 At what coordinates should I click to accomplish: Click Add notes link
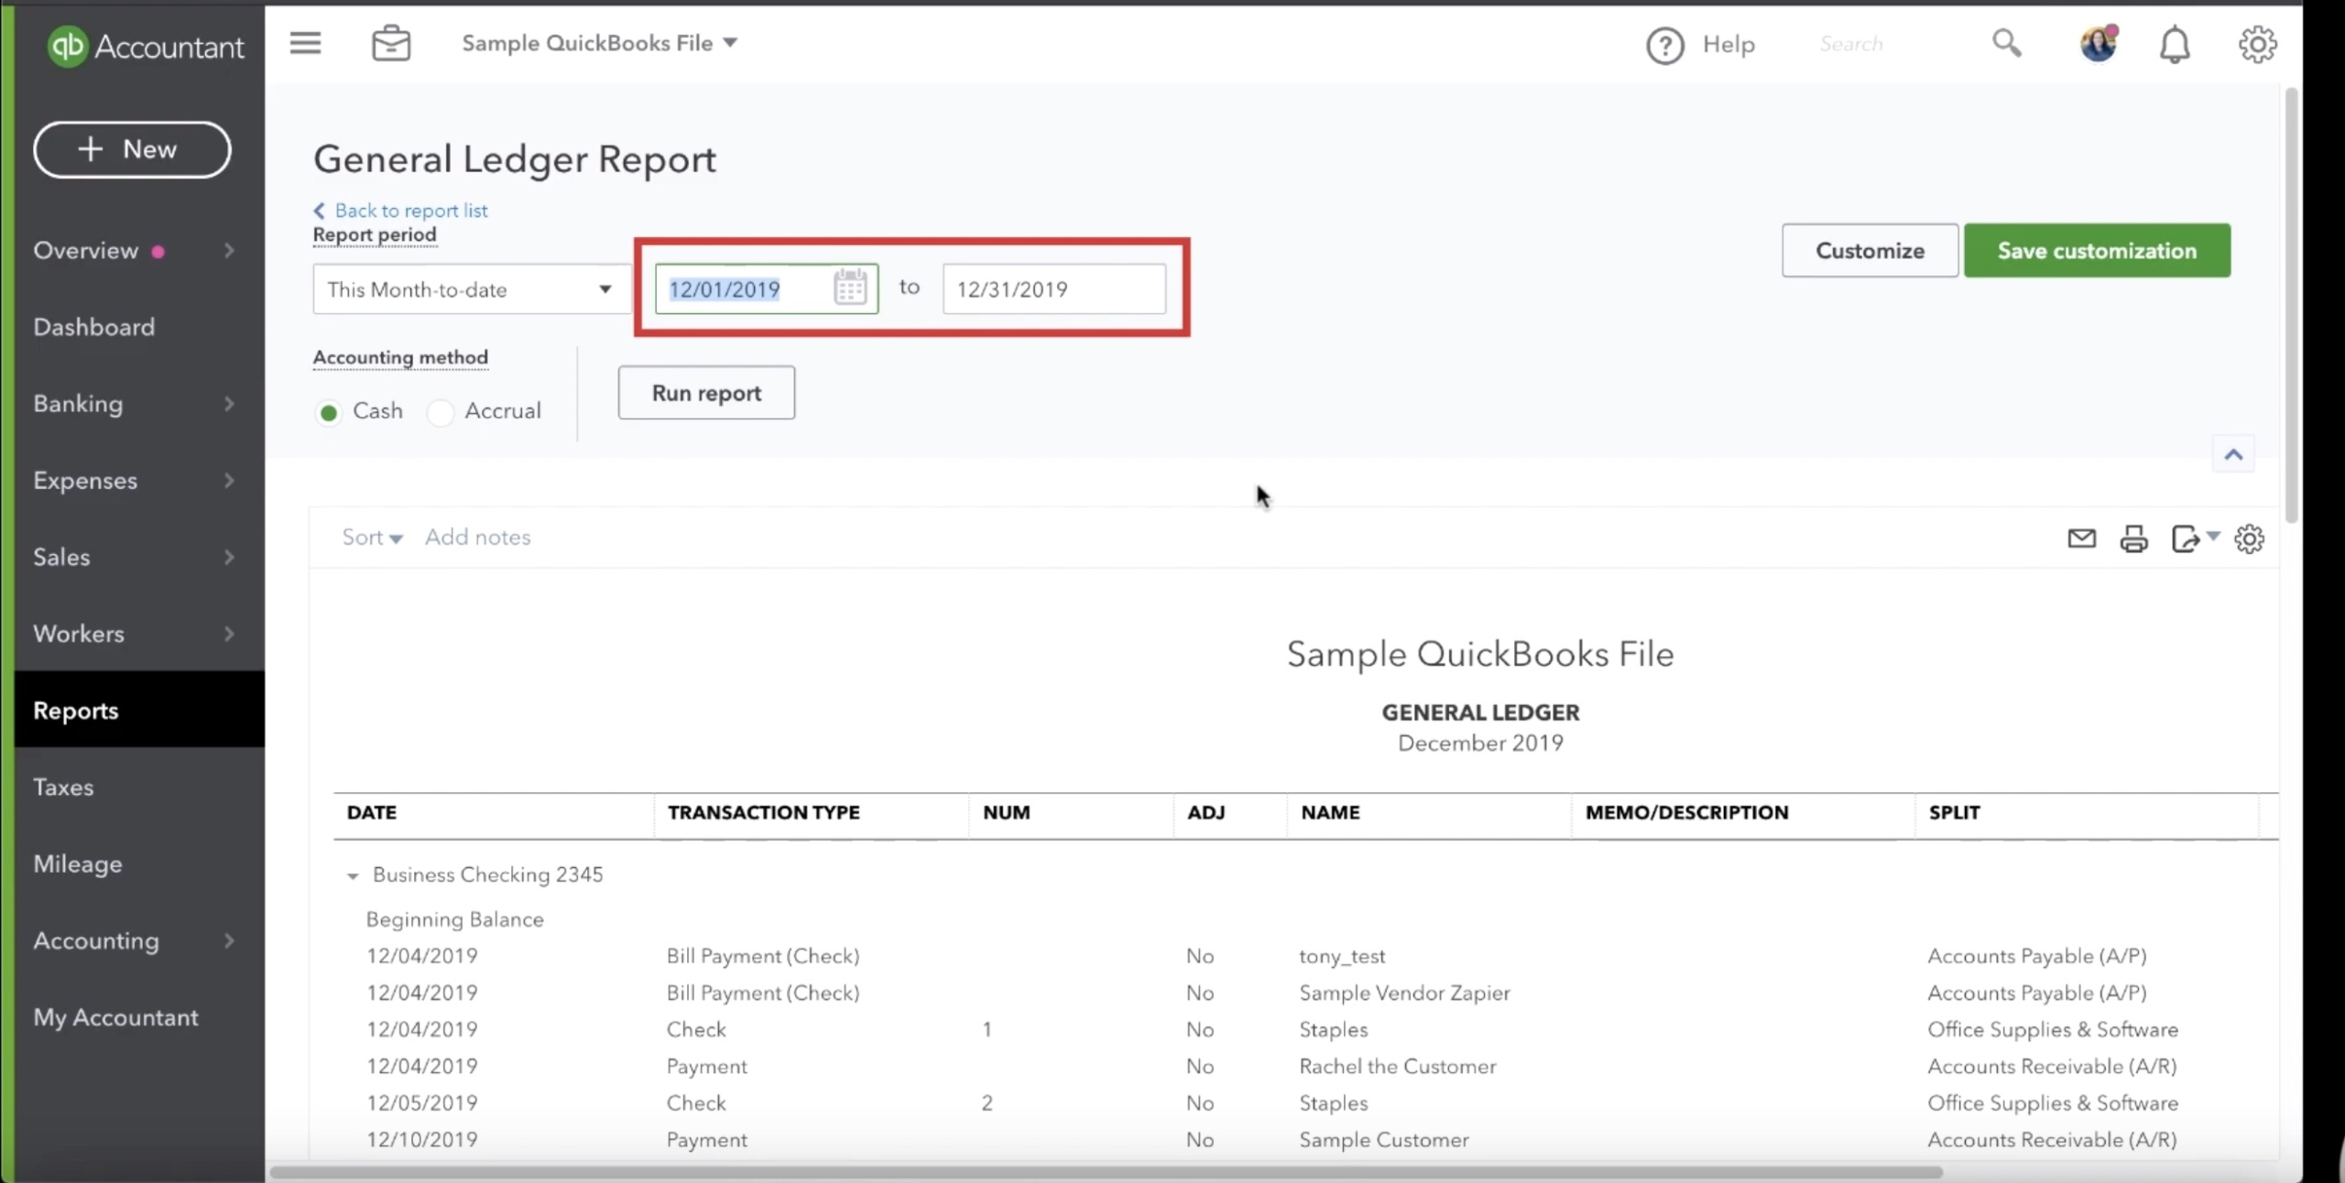tap(477, 537)
